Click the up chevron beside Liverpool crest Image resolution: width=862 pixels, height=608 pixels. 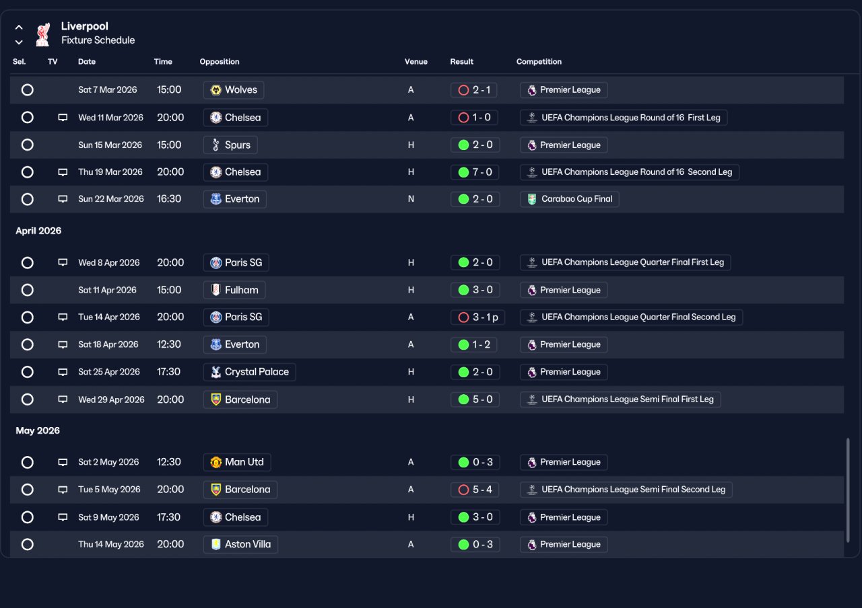coord(19,28)
